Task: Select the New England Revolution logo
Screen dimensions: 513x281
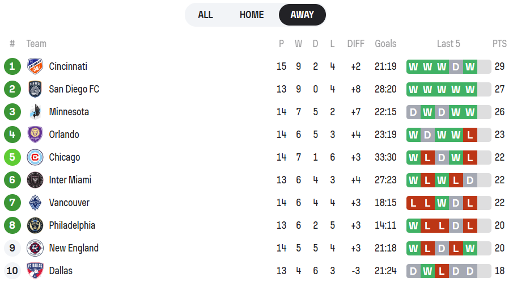Action: [x=35, y=248]
